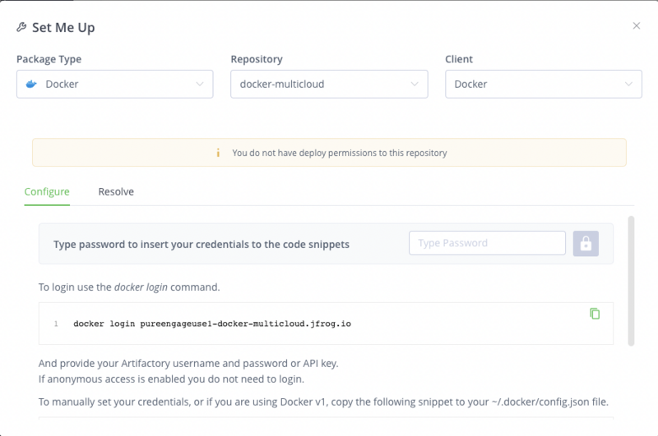Image resolution: width=658 pixels, height=436 pixels.
Task: Open the Package Type dropdown
Action: (x=115, y=85)
